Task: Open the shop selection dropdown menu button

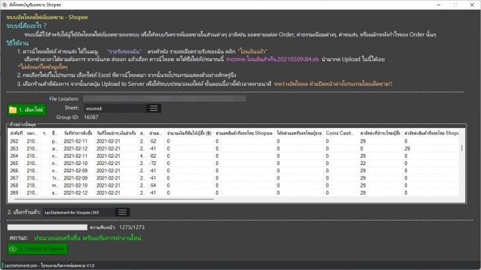Action: click(122, 212)
